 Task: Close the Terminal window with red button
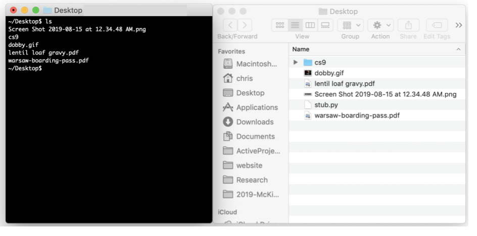point(13,10)
